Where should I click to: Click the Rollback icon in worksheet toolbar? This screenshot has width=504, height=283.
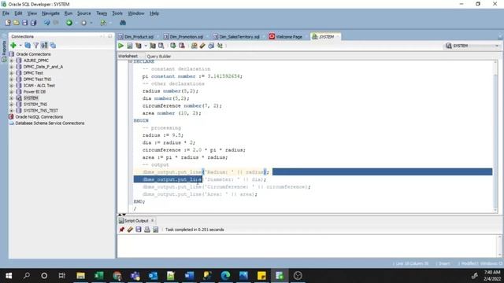tap(182, 46)
